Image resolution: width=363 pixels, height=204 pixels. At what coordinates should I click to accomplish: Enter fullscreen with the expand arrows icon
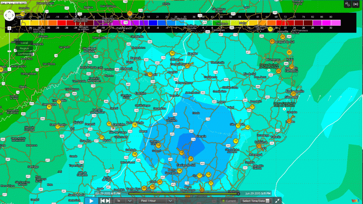pyautogui.click(x=277, y=201)
